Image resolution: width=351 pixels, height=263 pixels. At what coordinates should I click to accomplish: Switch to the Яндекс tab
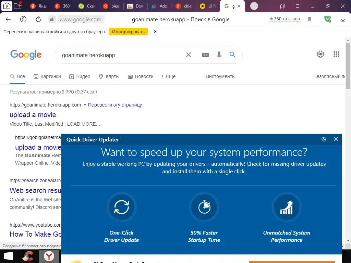tap(38, 6)
